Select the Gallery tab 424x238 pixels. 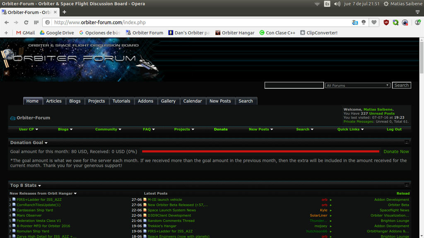(168, 101)
